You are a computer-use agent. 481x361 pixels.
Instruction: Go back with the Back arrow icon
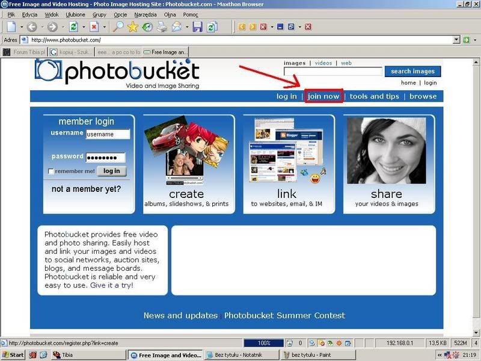click(32, 27)
